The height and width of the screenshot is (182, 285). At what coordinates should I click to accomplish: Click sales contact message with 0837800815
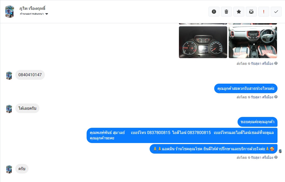[x=182, y=135]
